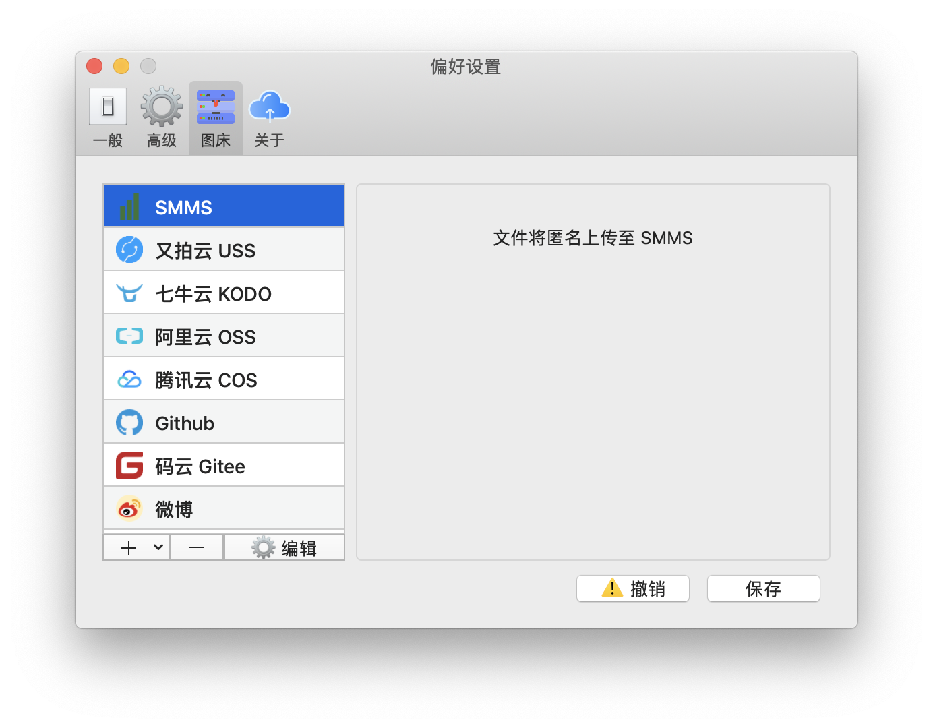Click the 文件将匿名上传至 SMMS message
Screen dimensions: 933x728
[593, 238]
